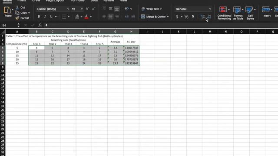This screenshot has width=278, height=156.
Task: Toggle align text right
Action: pos(117,16)
